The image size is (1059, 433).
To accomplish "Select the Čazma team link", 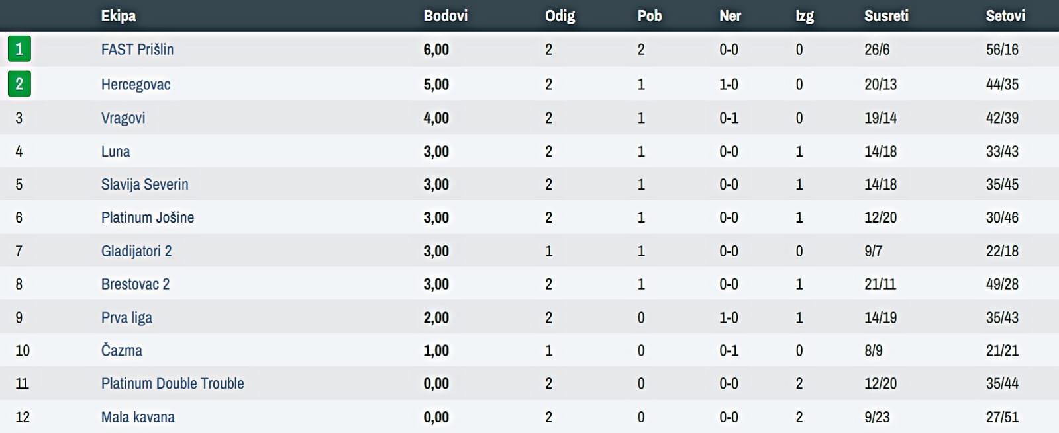I will [122, 350].
